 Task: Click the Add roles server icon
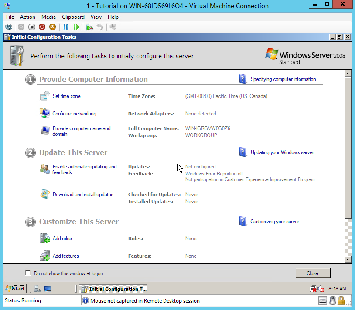[45, 238]
